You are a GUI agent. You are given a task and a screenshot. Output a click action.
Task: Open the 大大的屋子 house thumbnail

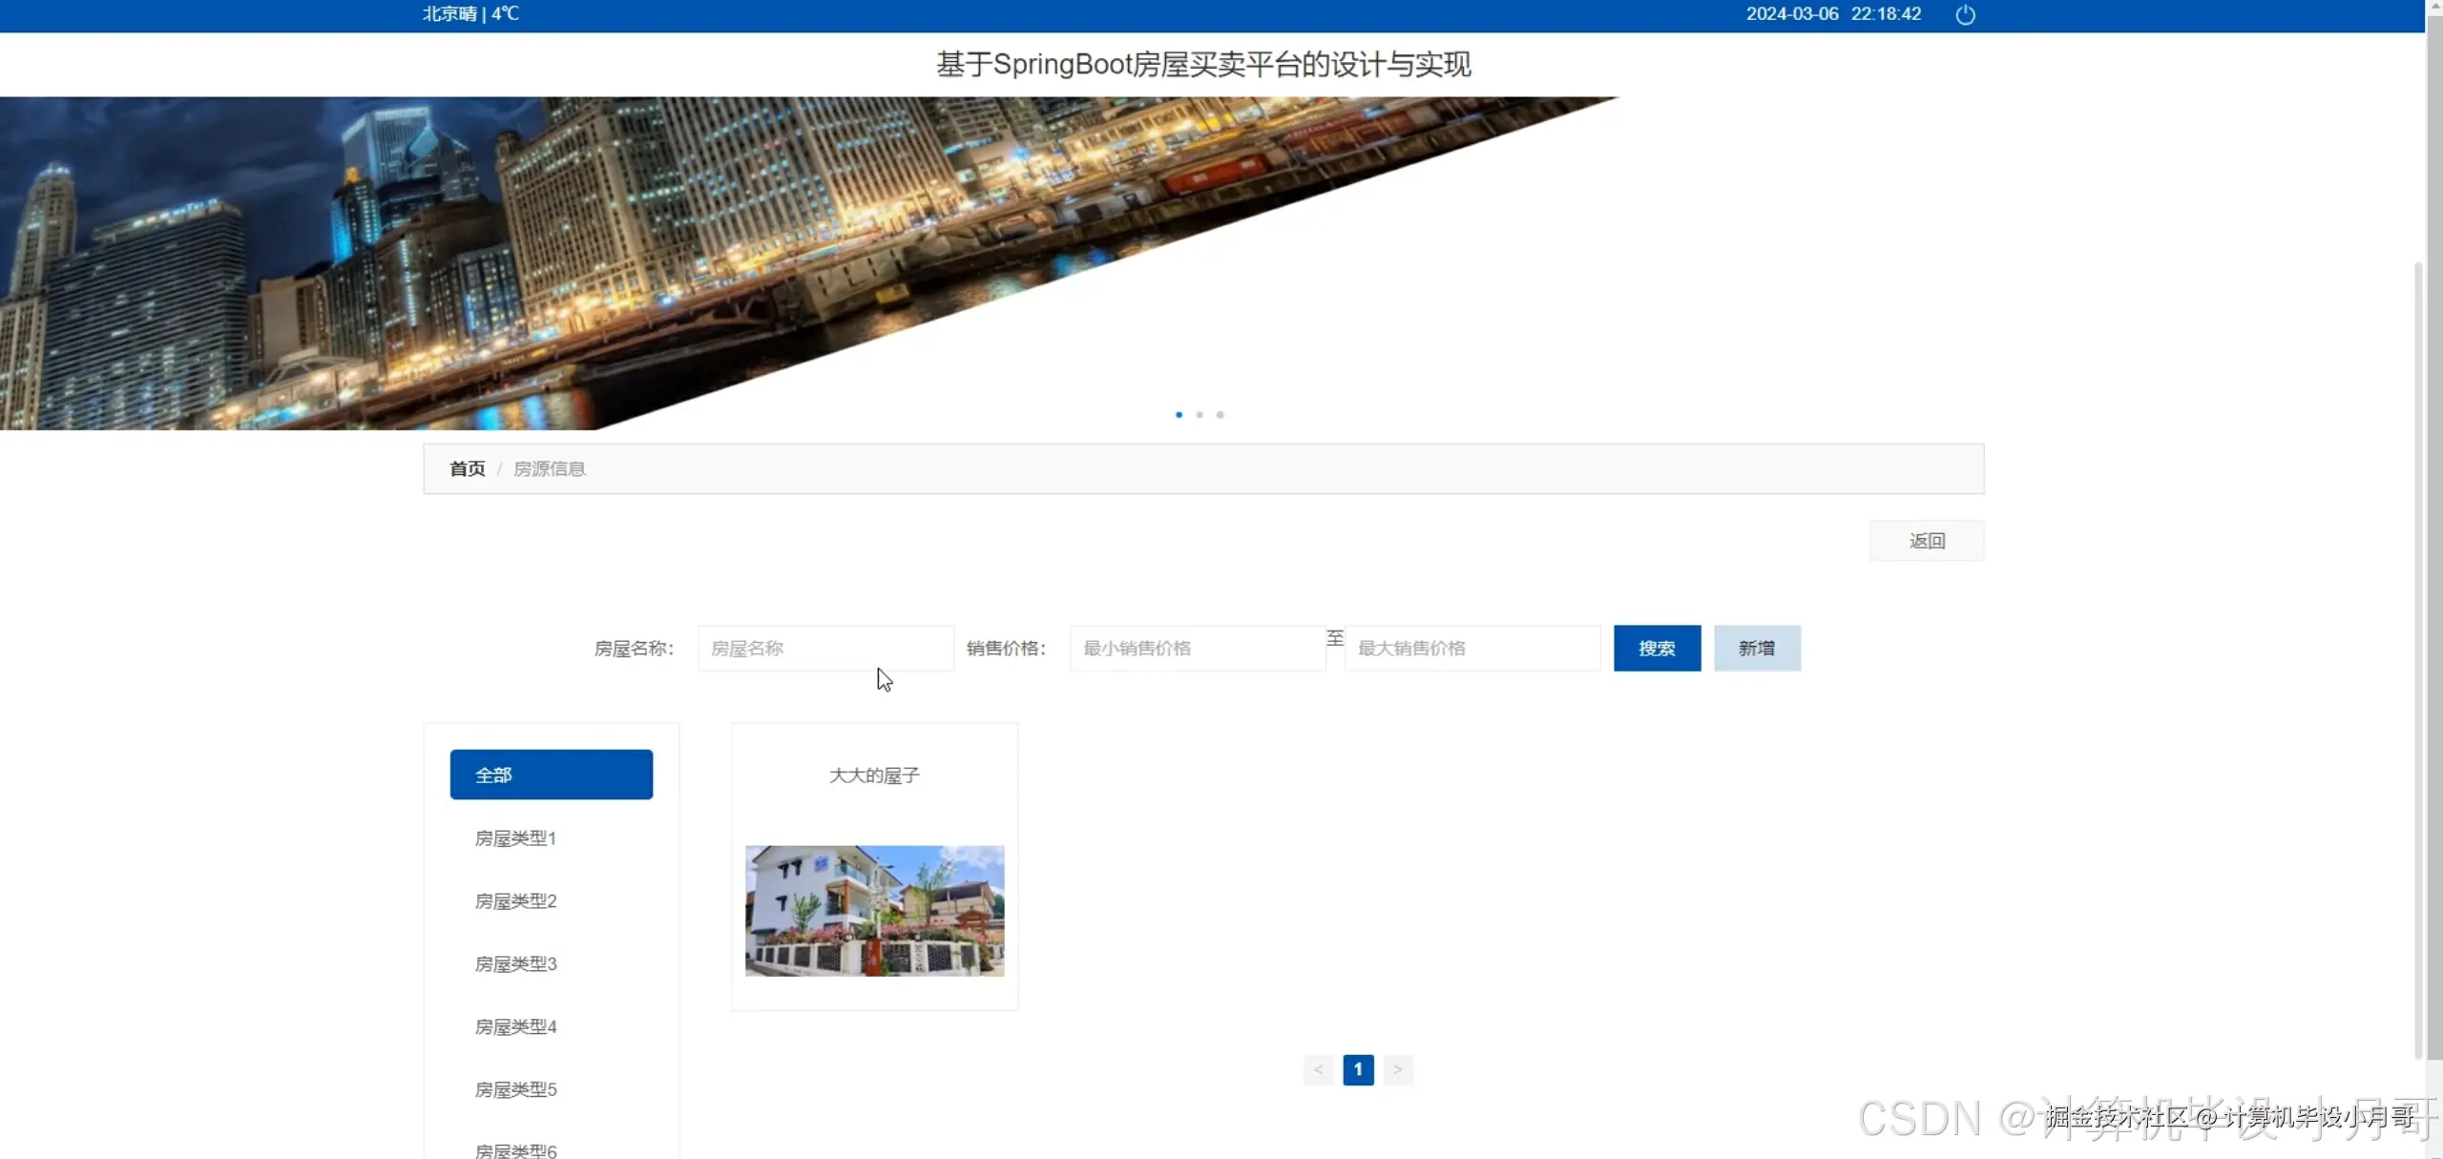pyautogui.click(x=873, y=911)
